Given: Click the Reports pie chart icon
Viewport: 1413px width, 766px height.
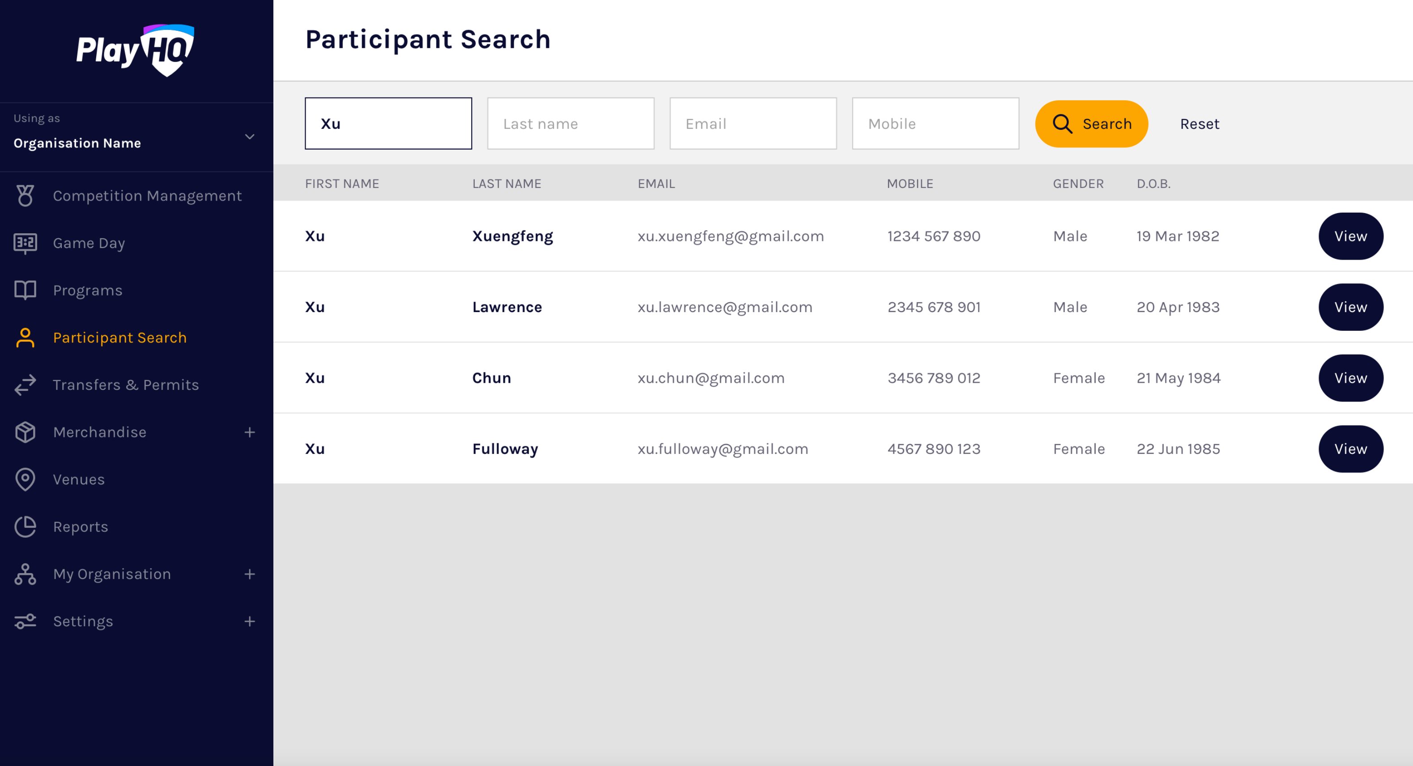Looking at the screenshot, I should coord(25,527).
